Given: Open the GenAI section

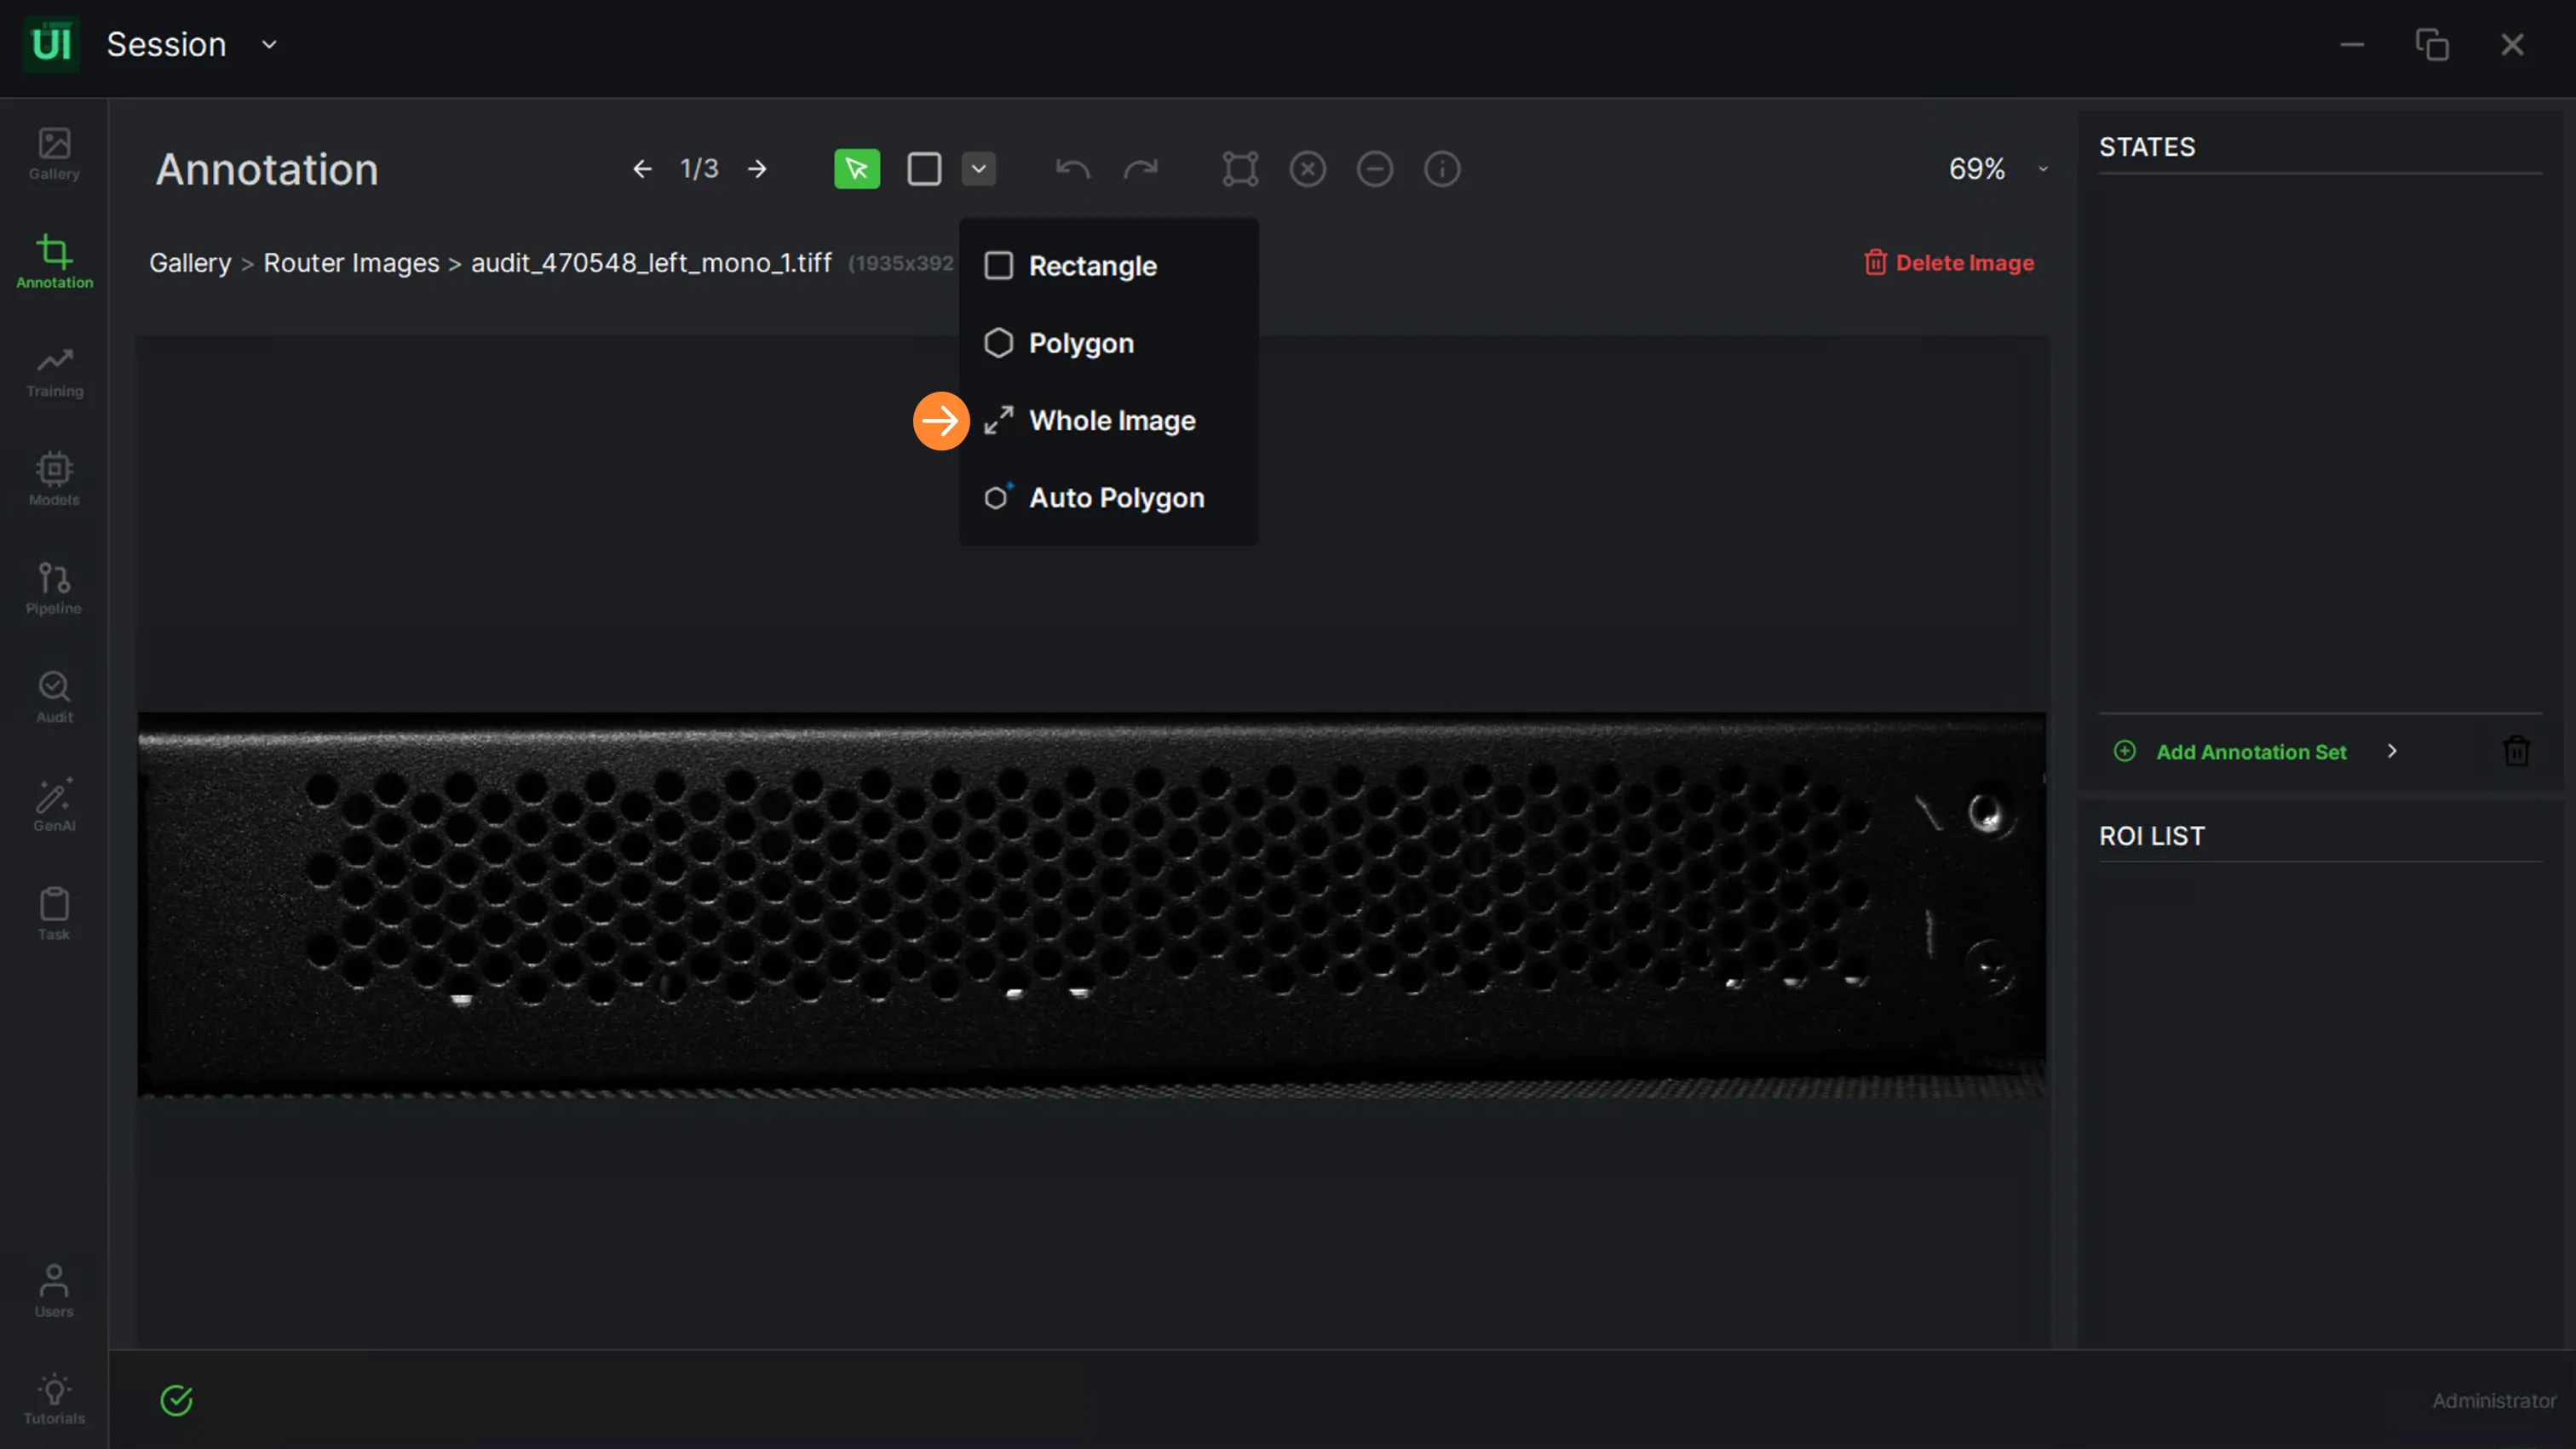Looking at the screenshot, I should (54, 805).
